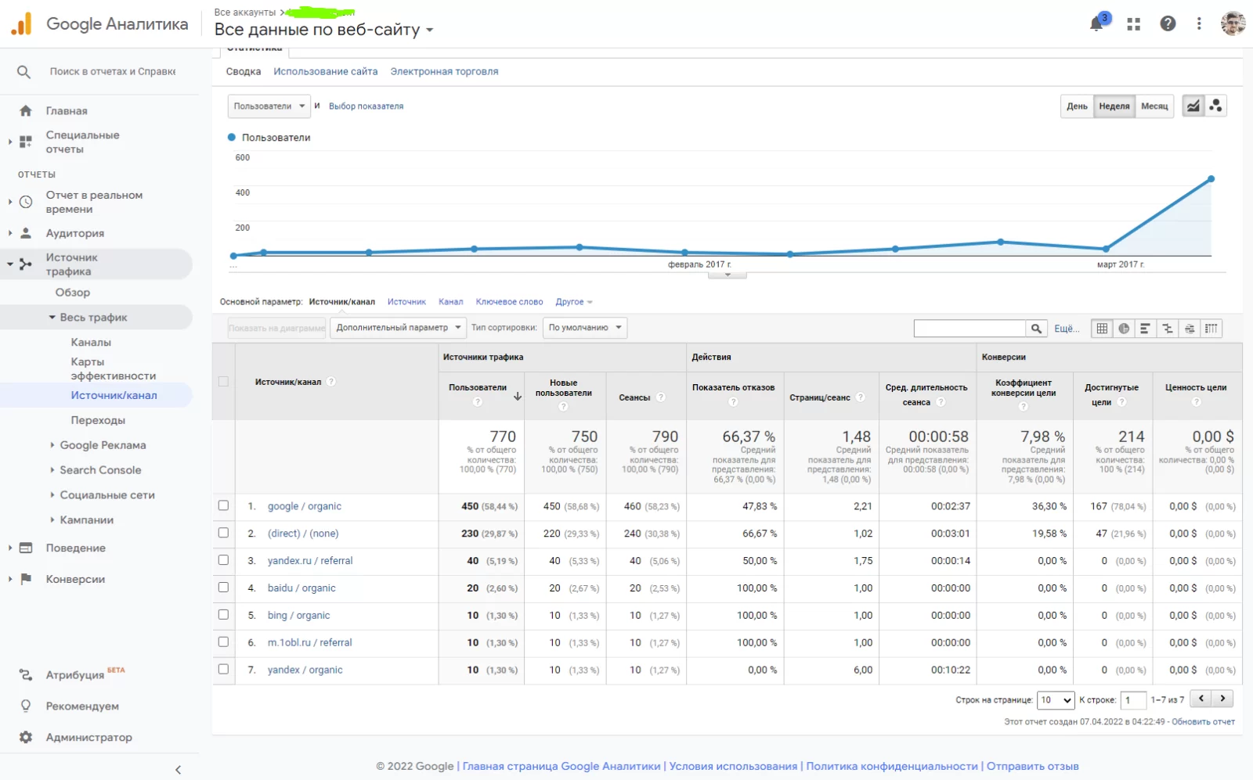Image resolution: width=1253 pixels, height=780 pixels.
Task: Select the pie chart percentage view
Action: point(1124,329)
